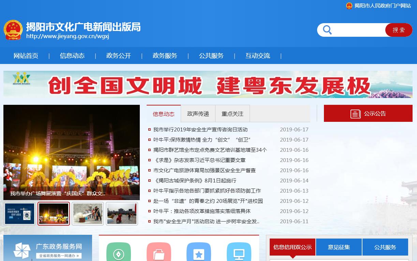The width and height of the screenshot is (417, 261).
Task: Click inside the search text field
Action: (x=358, y=30)
